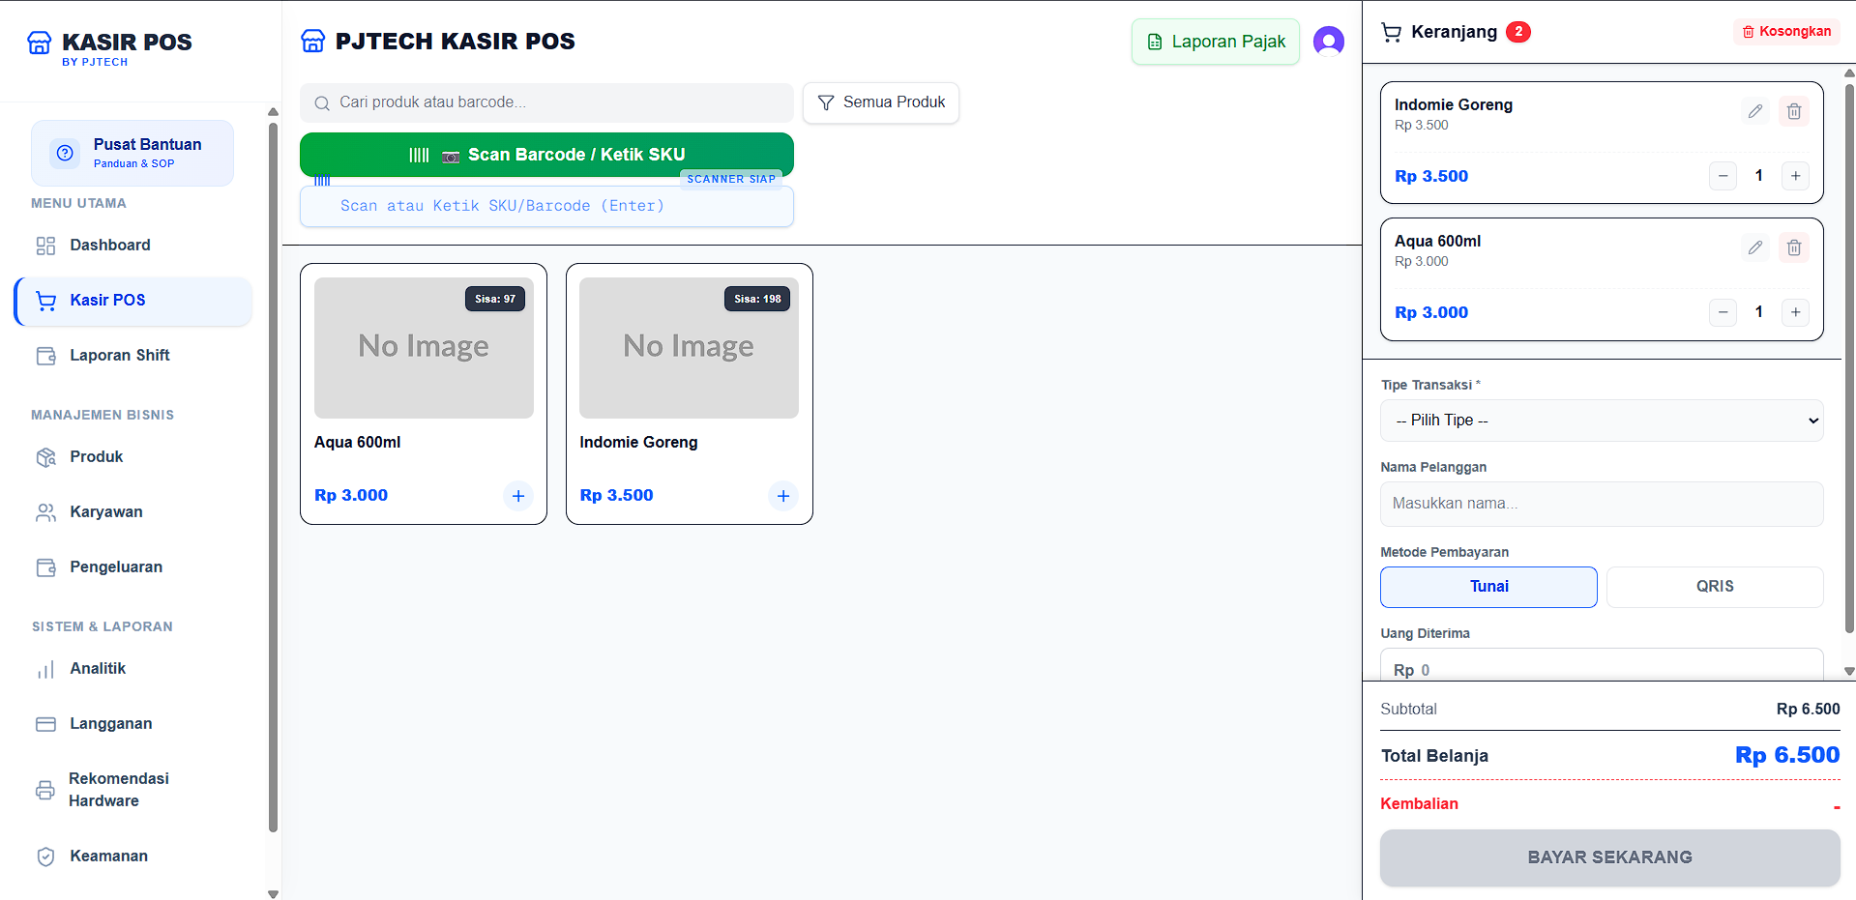Open the Langganan page
The image size is (1856, 900).
pos(133,724)
